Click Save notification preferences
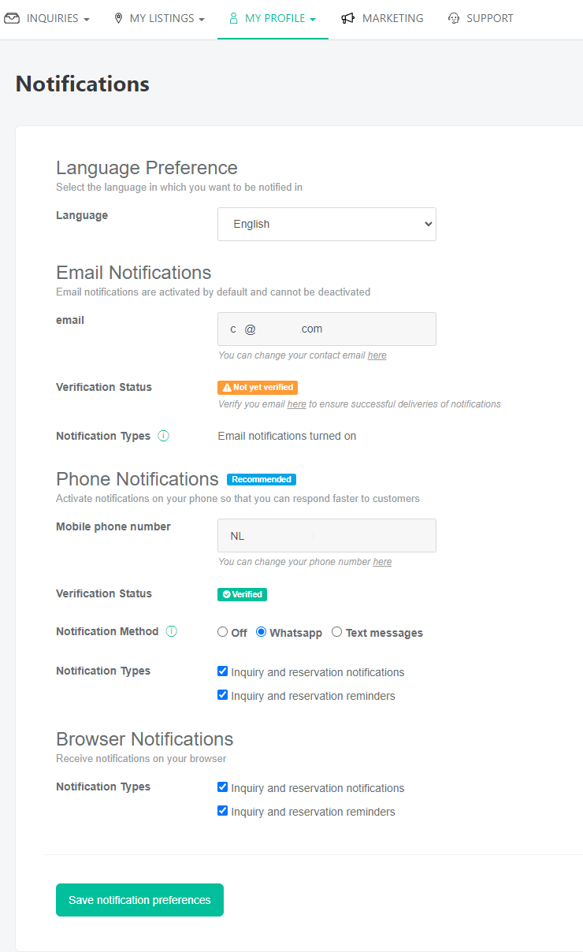 click(139, 899)
